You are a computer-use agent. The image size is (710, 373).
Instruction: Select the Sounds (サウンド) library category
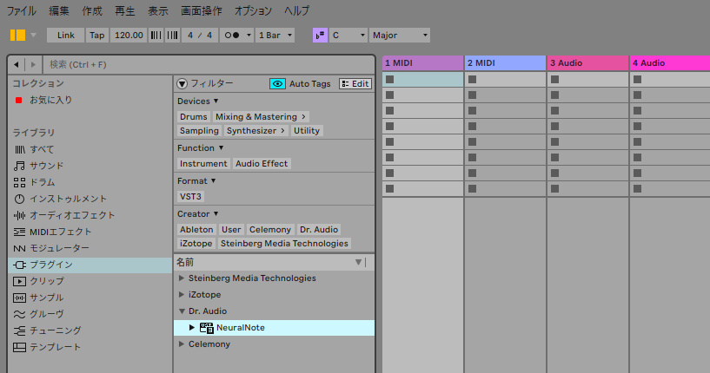coord(46,166)
